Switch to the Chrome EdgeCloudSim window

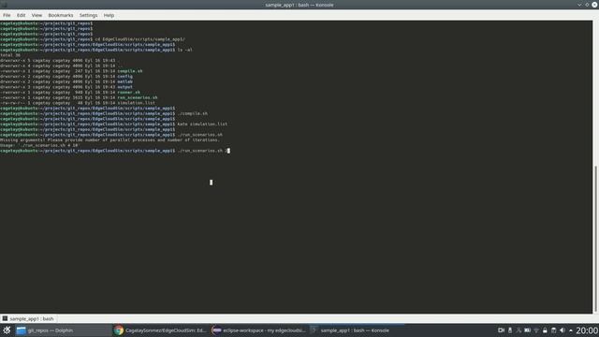[x=161, y=330]
